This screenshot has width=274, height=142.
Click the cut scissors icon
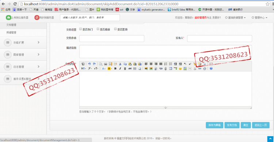click(x=120, y=64)
